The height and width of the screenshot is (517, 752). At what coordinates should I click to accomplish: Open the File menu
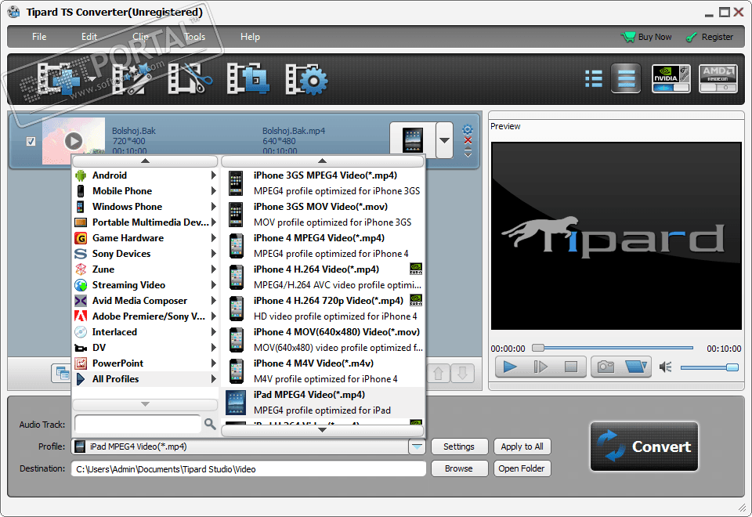point(39,37)
